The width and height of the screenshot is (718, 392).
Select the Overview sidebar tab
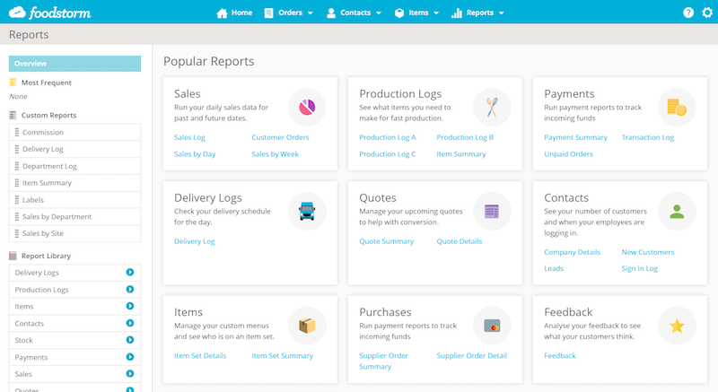click(74, 64)
